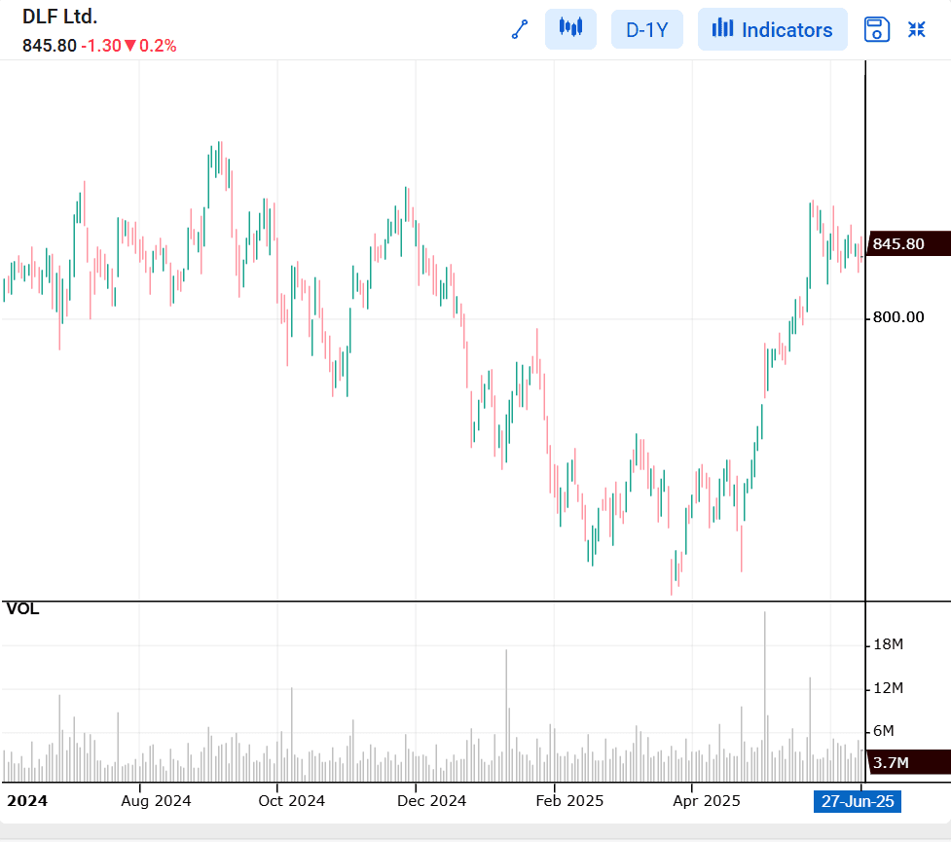Click the 2024 year axis label
Viewport: 951px width, 842px height.
pos(27,801)
